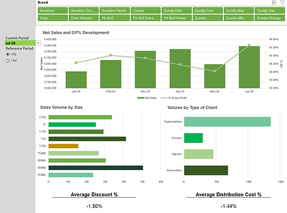Screen dimensions: 287x213
Task: Click the Reference Period label
Action: pyautogui.click(x=19, y=48)
